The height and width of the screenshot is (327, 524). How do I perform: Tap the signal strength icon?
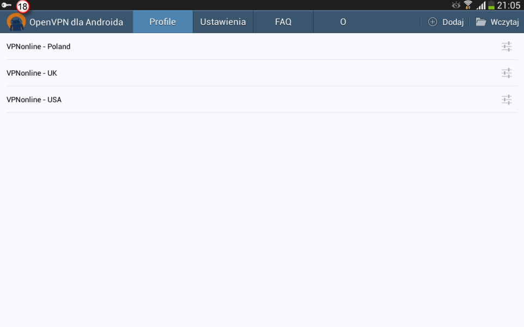(x=481, y=5)
